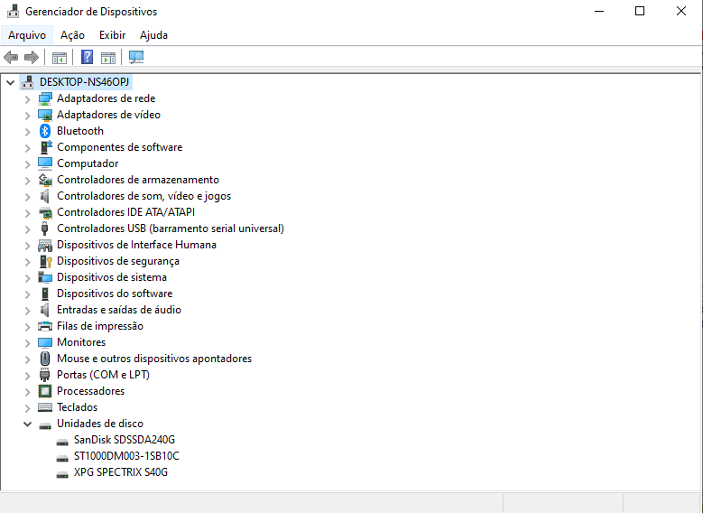
Task: Click the Gerenciador de Dispositivos title bar icon
Action: coord(13,11)
